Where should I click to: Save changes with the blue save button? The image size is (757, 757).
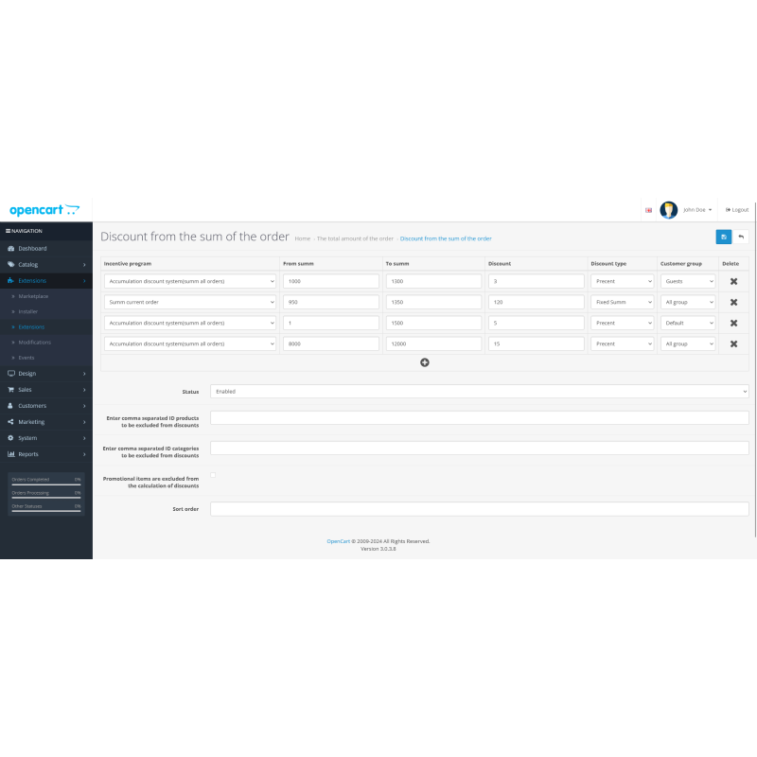tap(723, 237)
